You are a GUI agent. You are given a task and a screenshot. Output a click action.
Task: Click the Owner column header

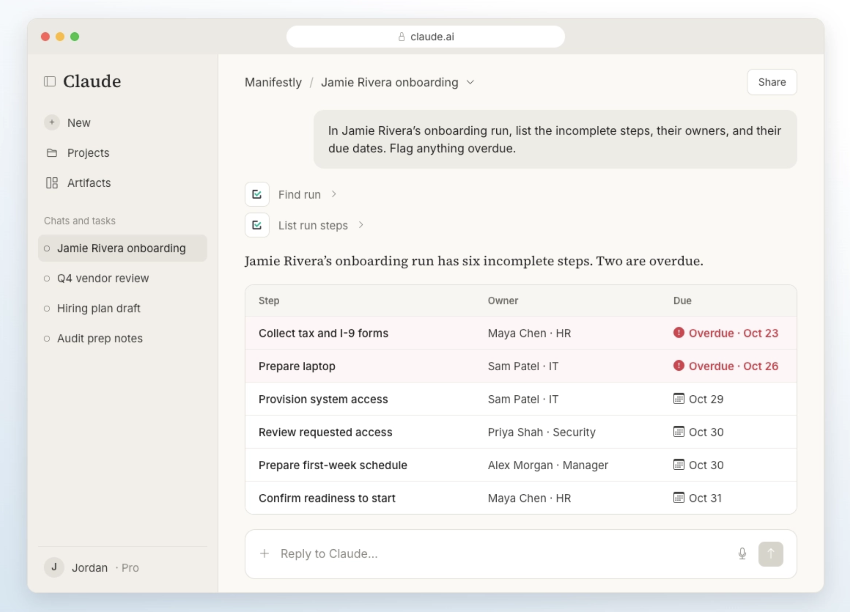(x=503, y=301)
